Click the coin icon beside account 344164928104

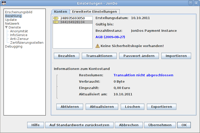pyautogui.click(x=56, y=22)
